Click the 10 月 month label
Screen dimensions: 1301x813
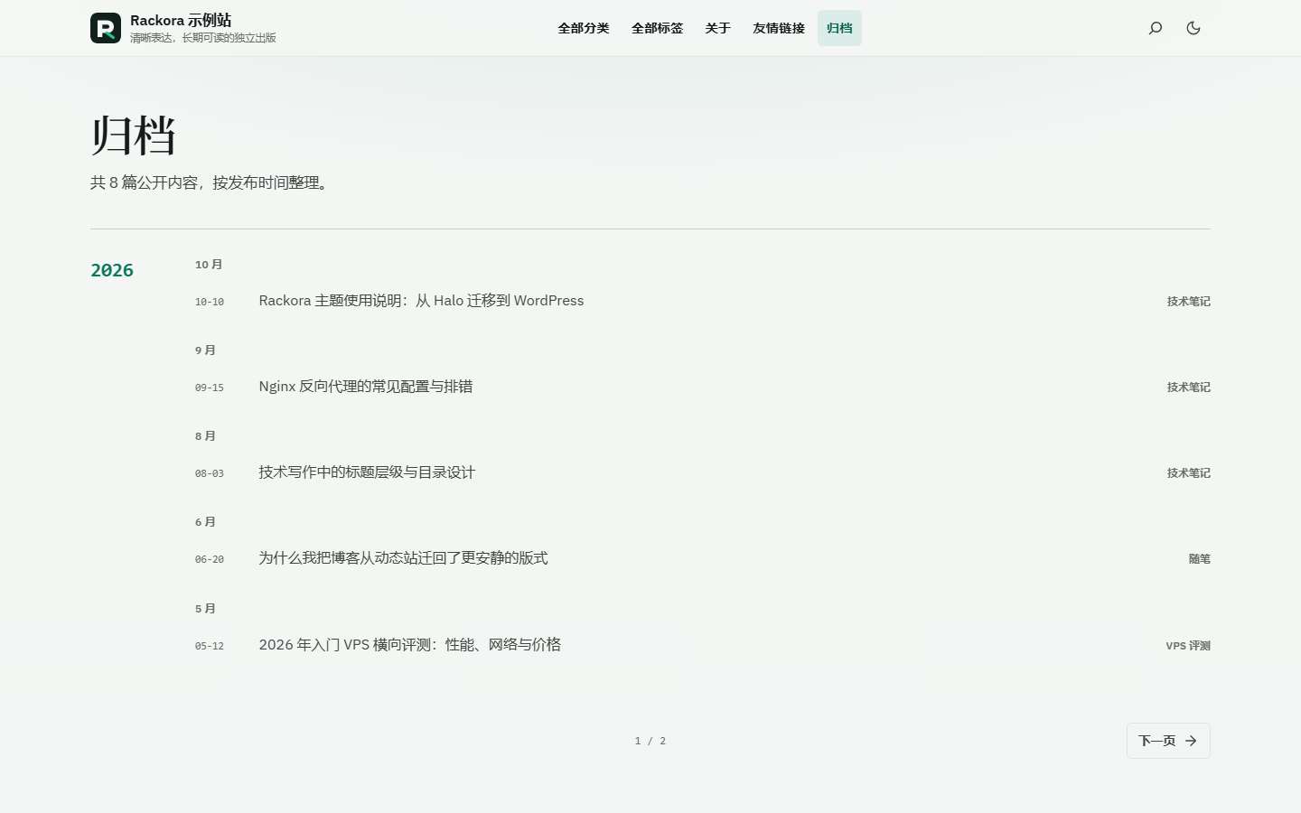[x=209, y=265]
